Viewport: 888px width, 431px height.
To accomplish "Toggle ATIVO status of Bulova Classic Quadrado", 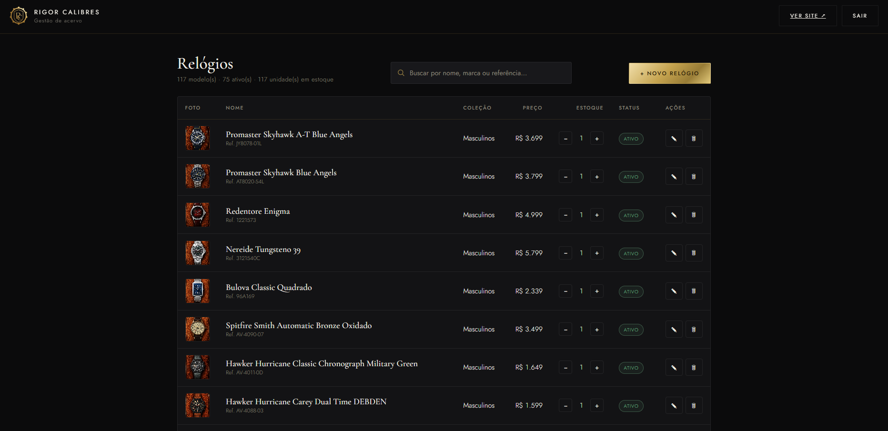I will point(631,291).
